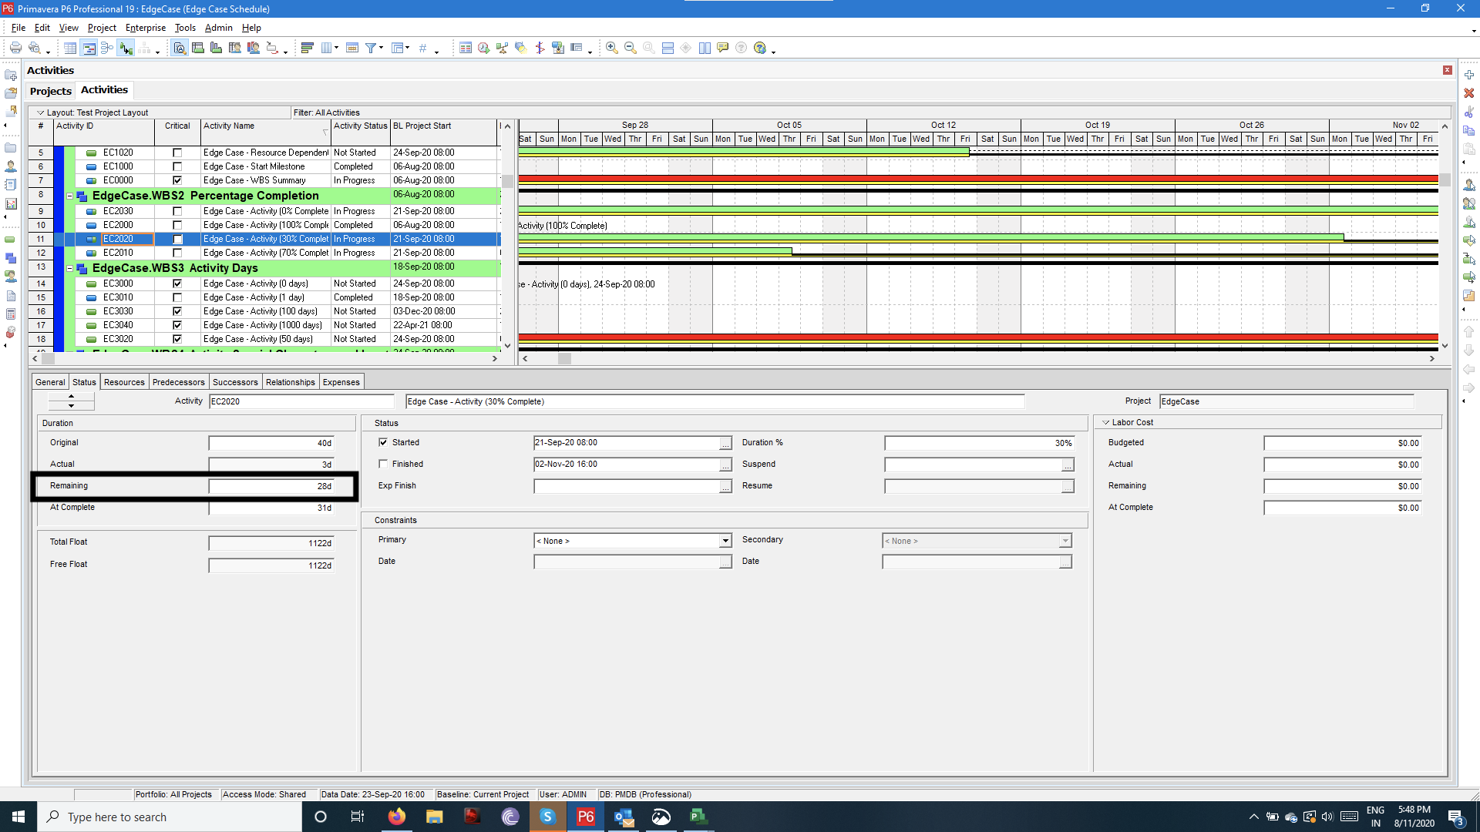The height and width of the screenshot is (832, 1480).
Task: Open the Primary constraint dropdown
Action: point(725,541)
